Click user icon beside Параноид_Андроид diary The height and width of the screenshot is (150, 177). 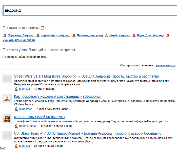pyautogui.click(x=5, y=36)
